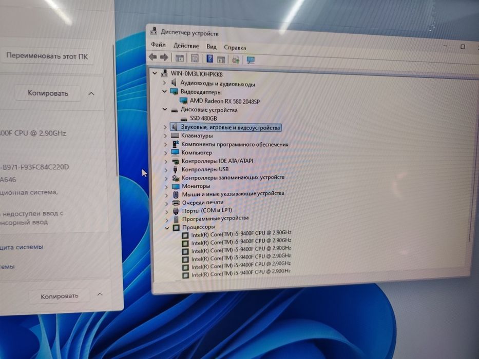Click the Контроллеры USB plug icon
The width and height of the screenshot is (479, 359).
tap(176, 169)
